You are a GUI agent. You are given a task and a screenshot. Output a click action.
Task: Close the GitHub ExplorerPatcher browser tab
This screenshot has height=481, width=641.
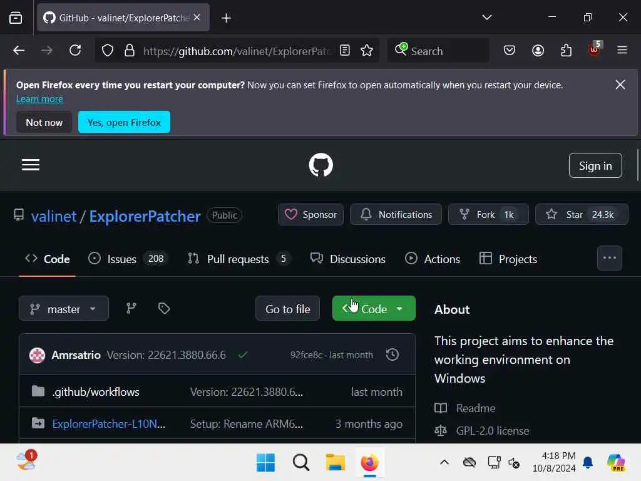(x=197, y=17)
